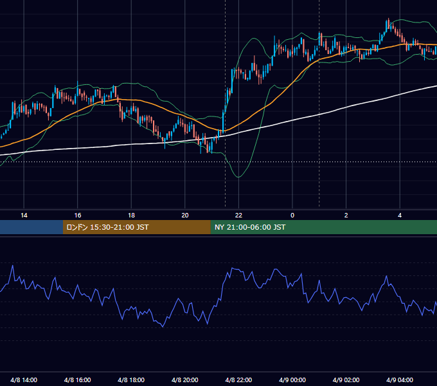Click the 4/8 18:00 oscillator time label
This screenshot has height=386, width=437.
coord(131,380)
